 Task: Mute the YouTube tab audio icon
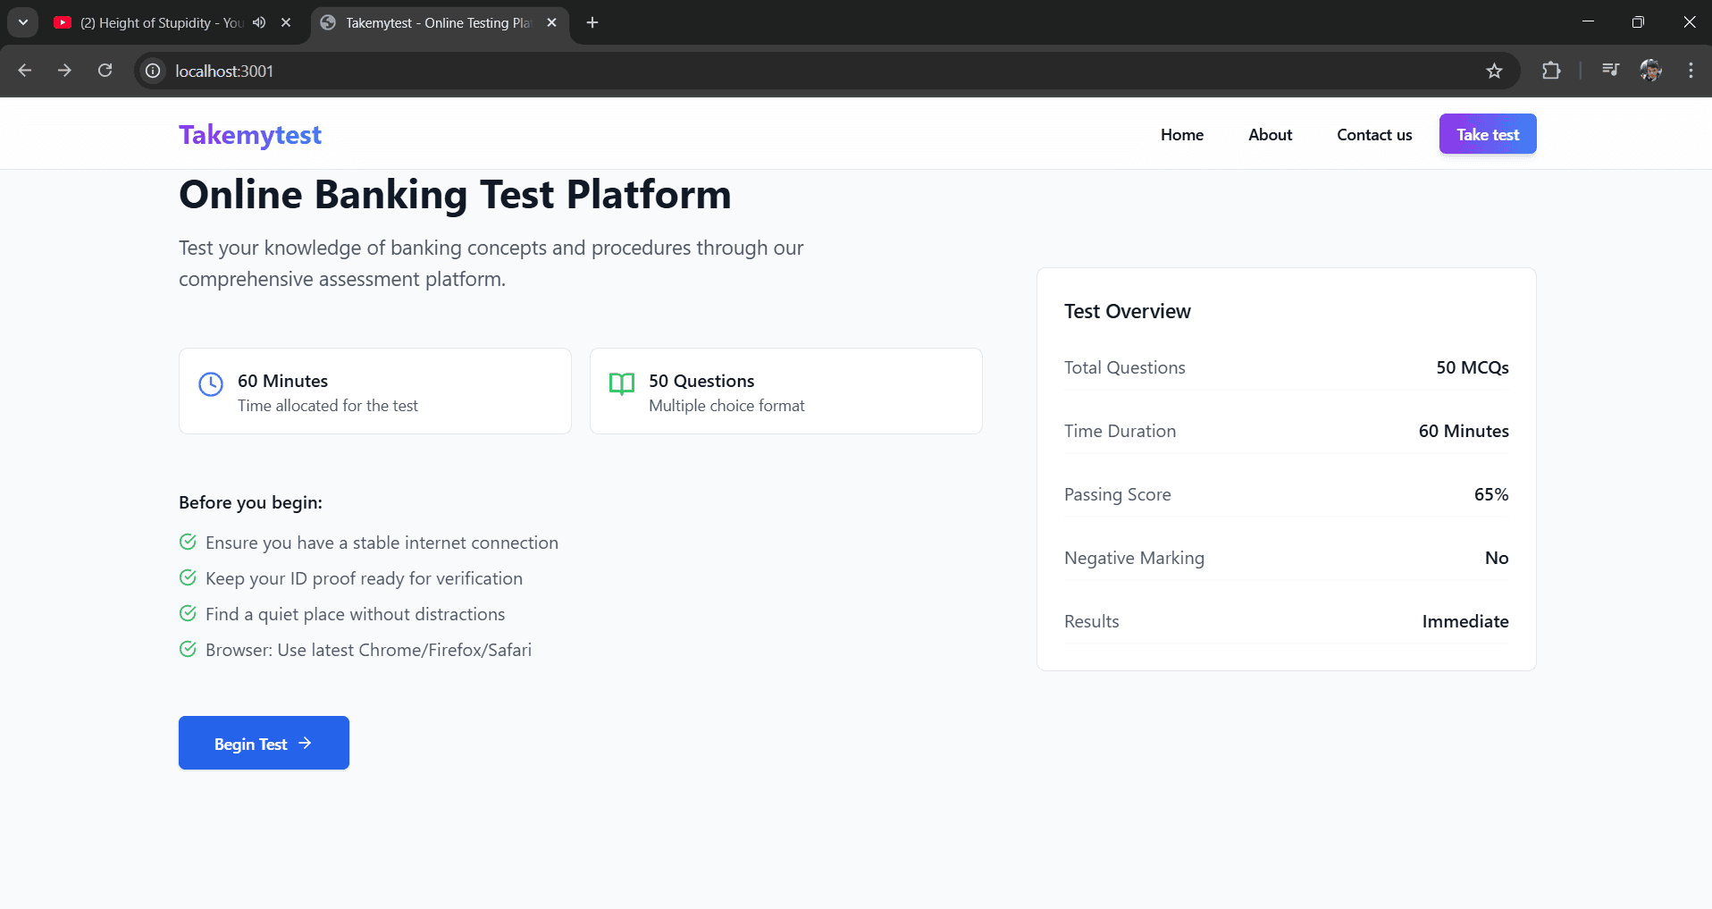(x=259, y=22)
